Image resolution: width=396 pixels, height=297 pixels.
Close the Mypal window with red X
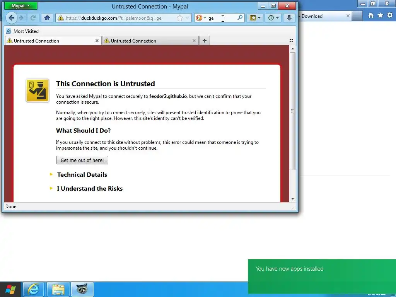(x=287, y=6)
